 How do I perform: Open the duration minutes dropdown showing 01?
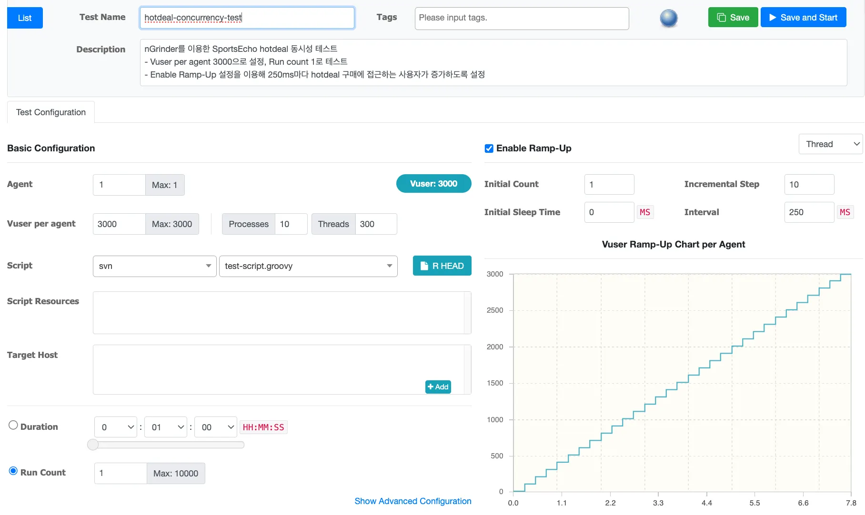click(165, 427)
